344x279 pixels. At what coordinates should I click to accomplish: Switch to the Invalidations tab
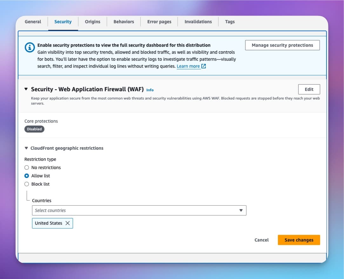[198, 22]
